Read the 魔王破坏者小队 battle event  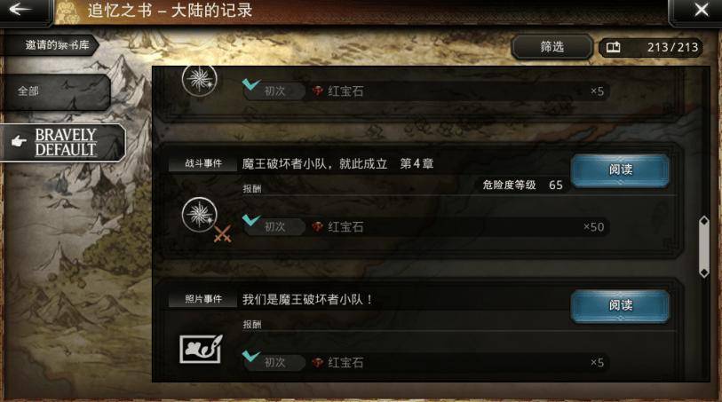click(620, 169)
